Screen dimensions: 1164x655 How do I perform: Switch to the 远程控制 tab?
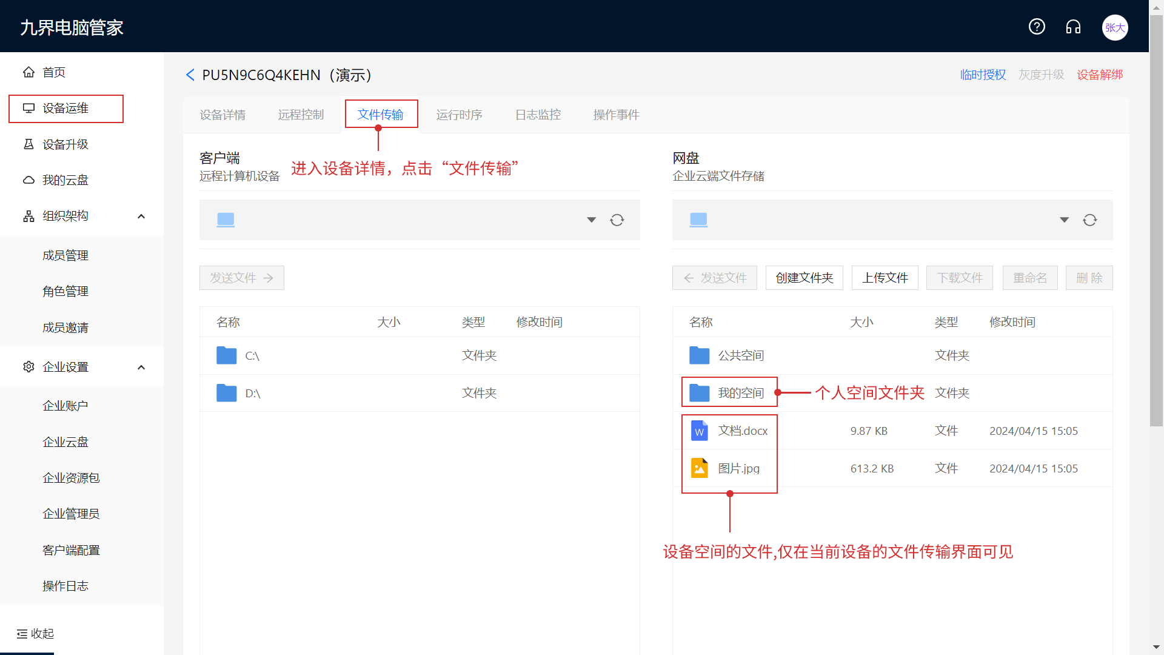[x=301, y=115]
